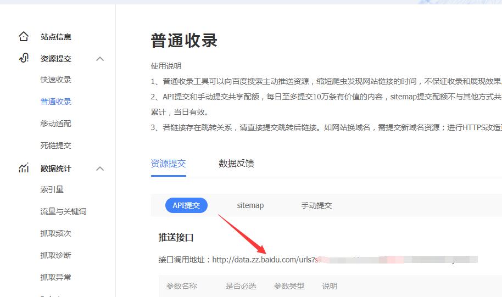The height and width of the screenshot is (297, 502).
Task: Switch to the 资源提交 tab
Action: (x=169, y=164)
